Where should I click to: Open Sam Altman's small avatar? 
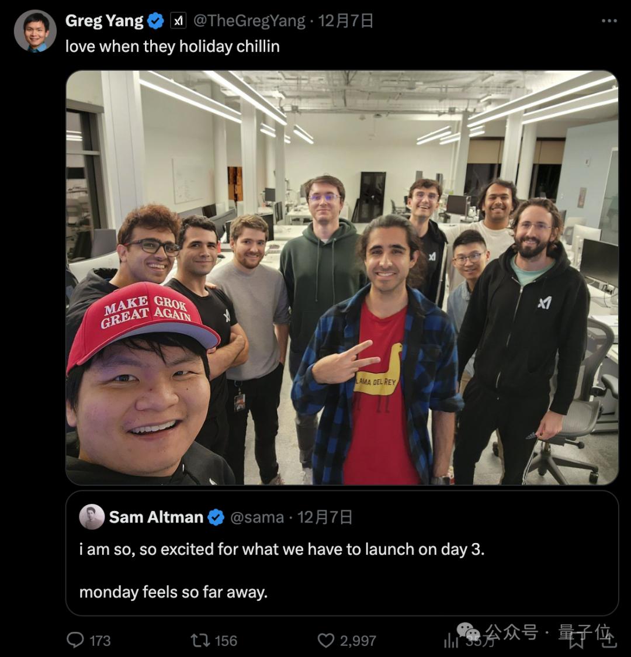pos(92,517)
